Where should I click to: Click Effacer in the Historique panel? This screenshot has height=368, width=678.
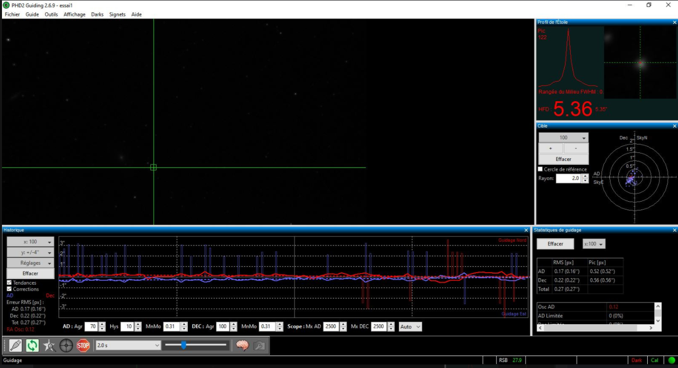click(x=30, y=273)
